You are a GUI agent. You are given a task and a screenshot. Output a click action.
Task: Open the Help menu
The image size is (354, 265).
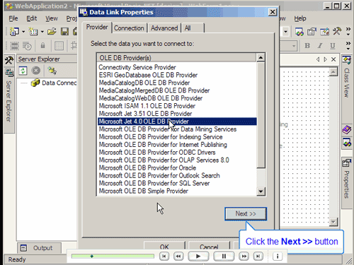pyautogui.click(x=300, y=18)
